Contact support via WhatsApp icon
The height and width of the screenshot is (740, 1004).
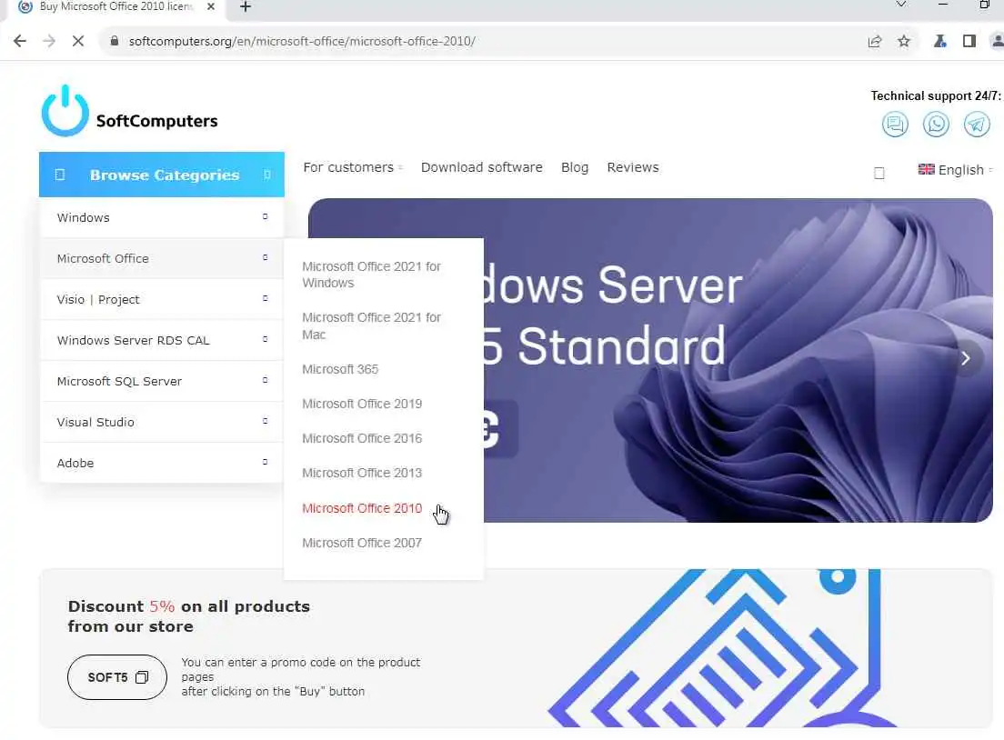tap(936, 124)
